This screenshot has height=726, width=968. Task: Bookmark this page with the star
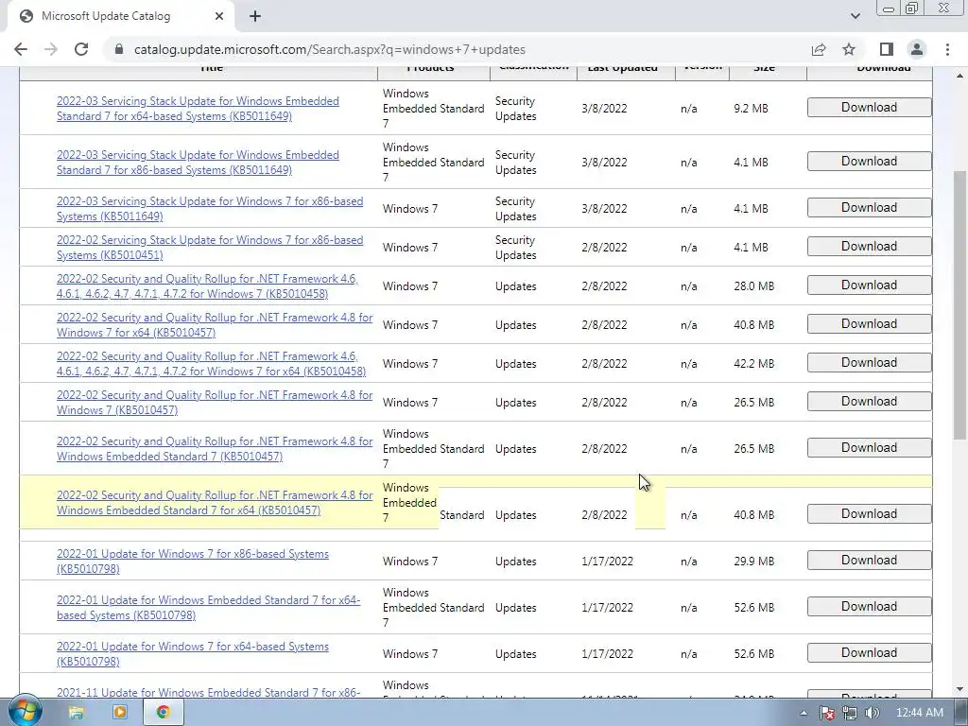coord(849,49)
